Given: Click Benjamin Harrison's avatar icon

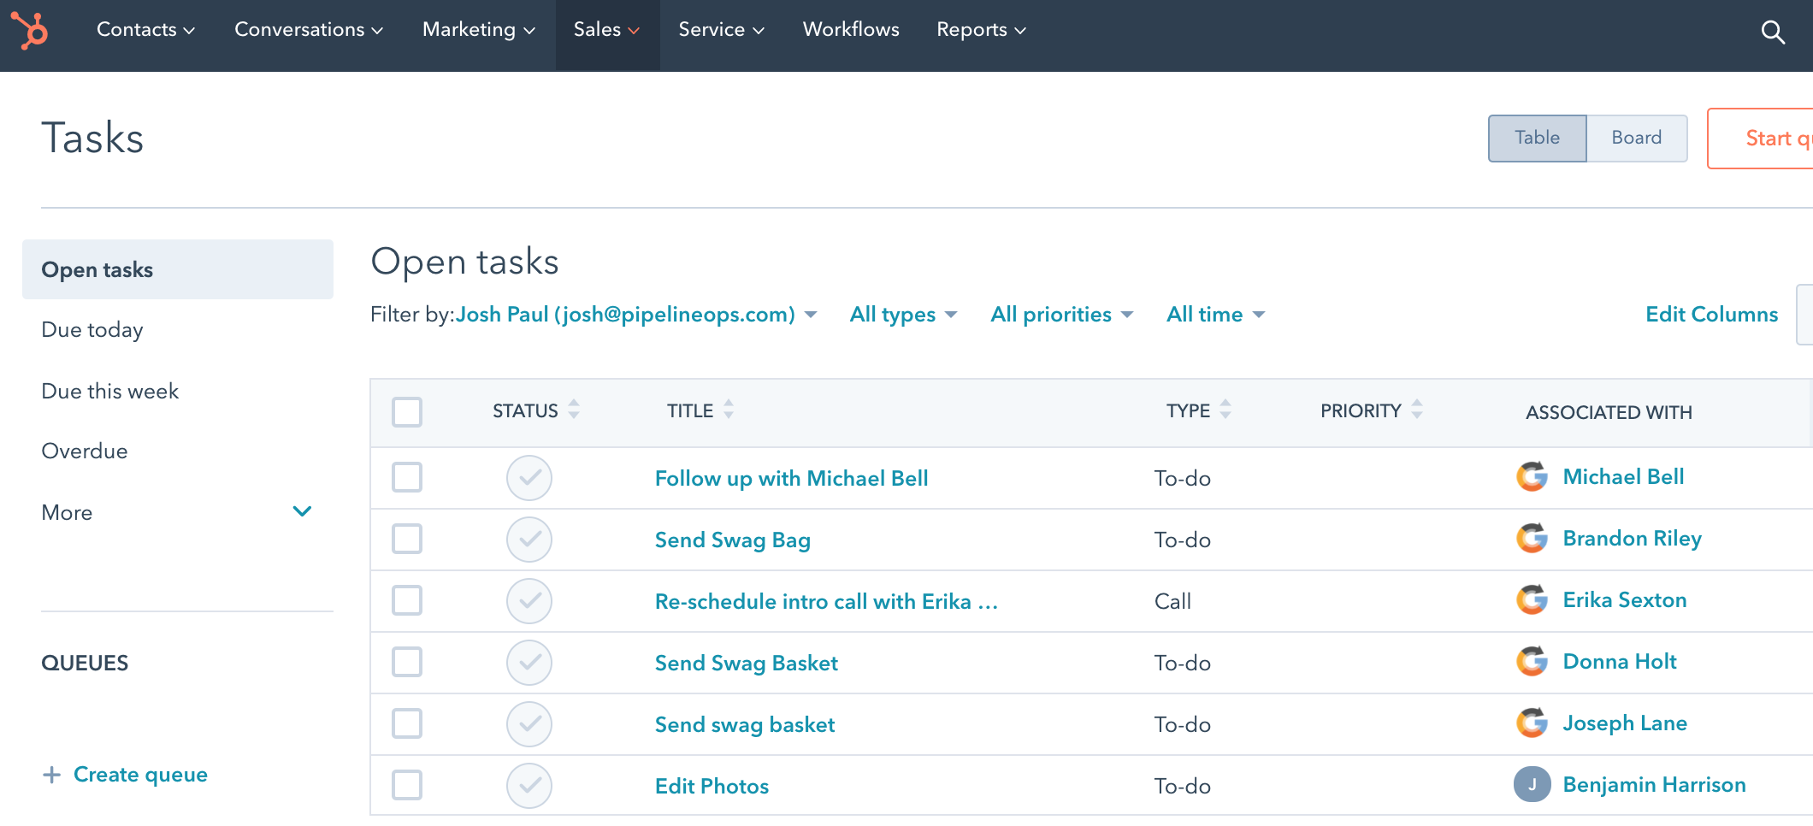Looking at the screenshot, I should point(1532,784).
